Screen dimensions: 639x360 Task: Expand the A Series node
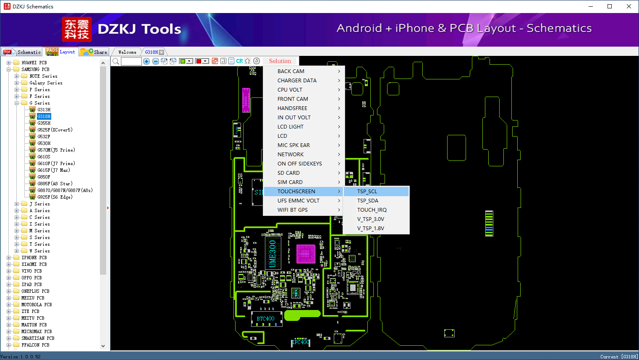click(x=16, y=210)
